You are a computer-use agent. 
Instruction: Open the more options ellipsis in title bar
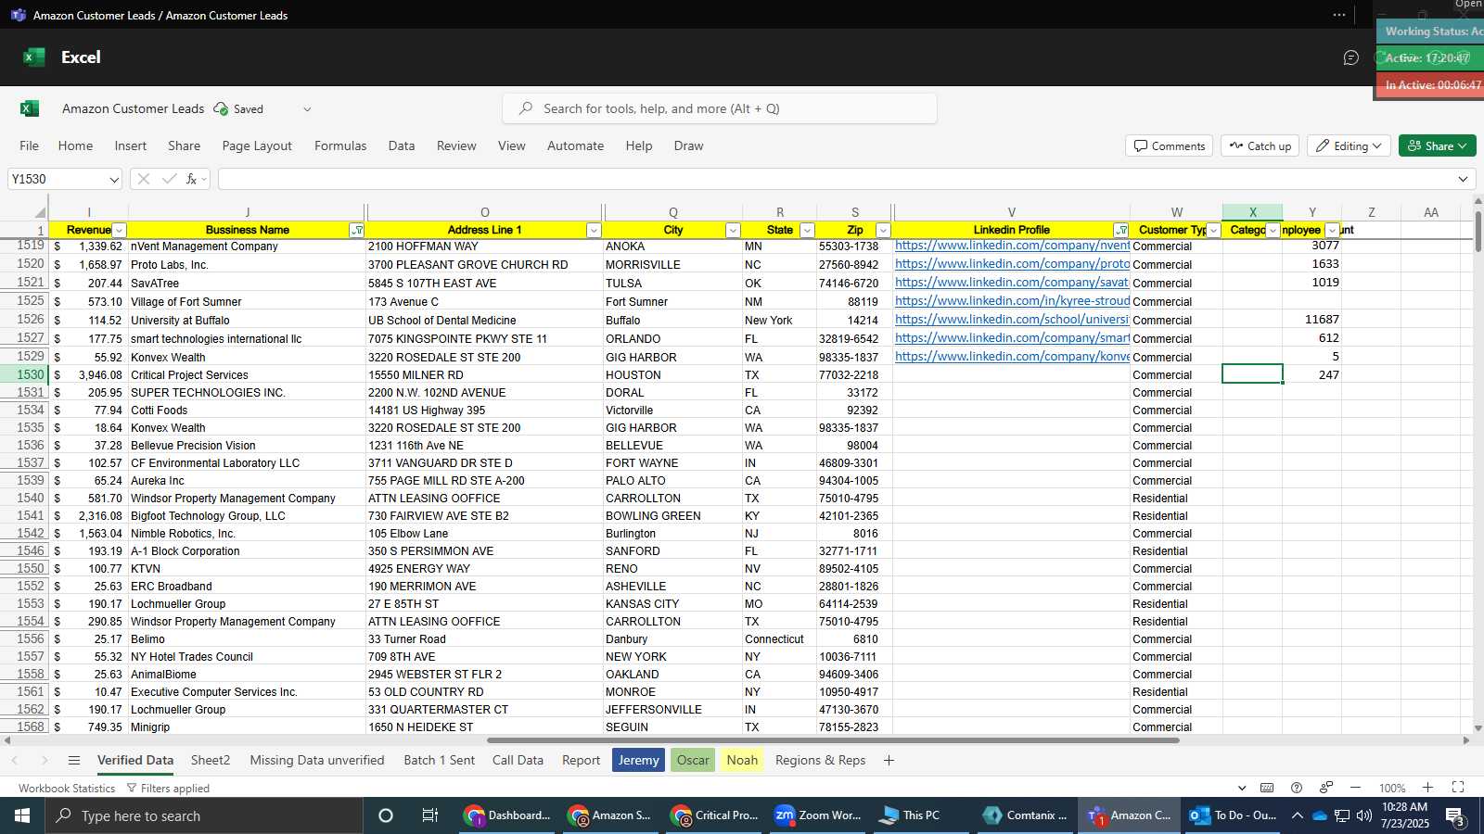pyautogui.click(x=1338, y=15)
